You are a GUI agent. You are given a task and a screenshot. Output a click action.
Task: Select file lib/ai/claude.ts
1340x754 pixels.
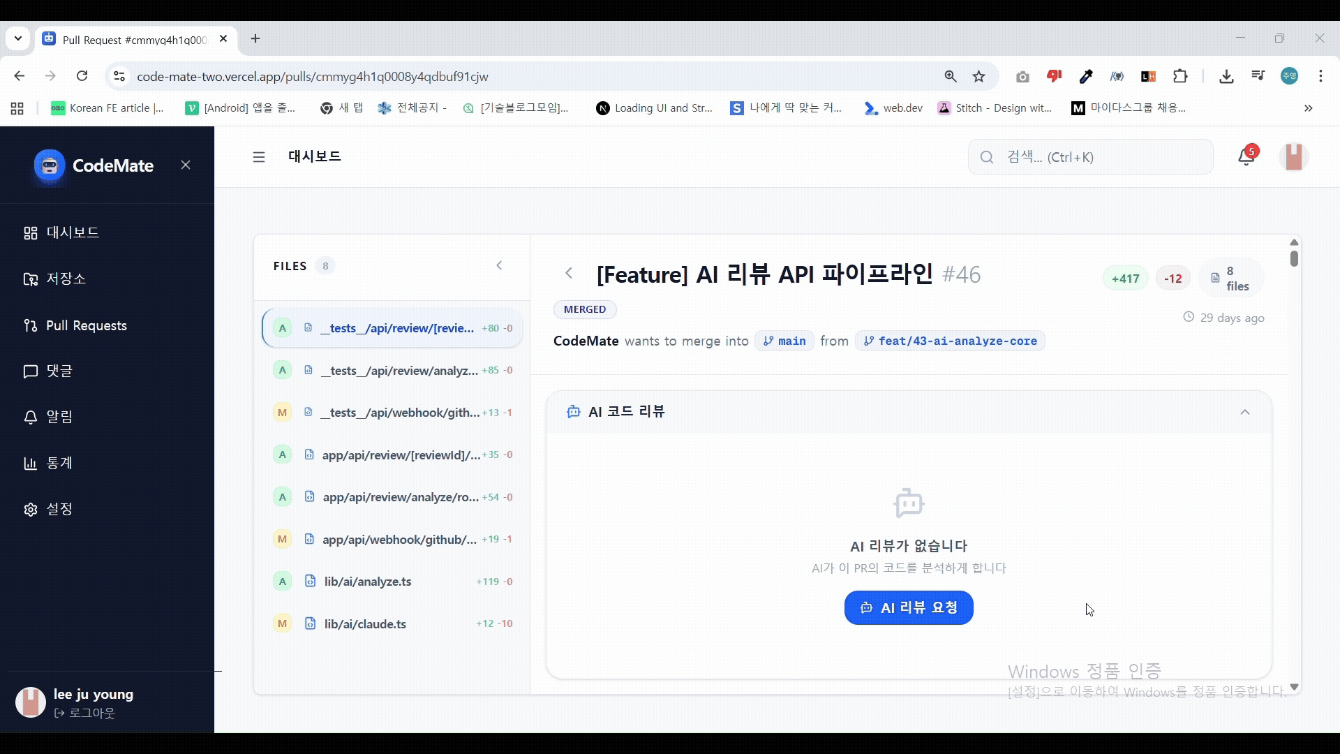coord(392,623)
